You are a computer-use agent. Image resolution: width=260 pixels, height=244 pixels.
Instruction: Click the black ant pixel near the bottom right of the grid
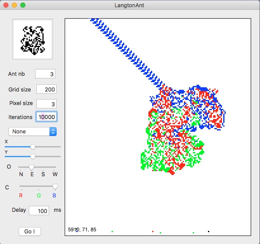[x=208, y=231]
